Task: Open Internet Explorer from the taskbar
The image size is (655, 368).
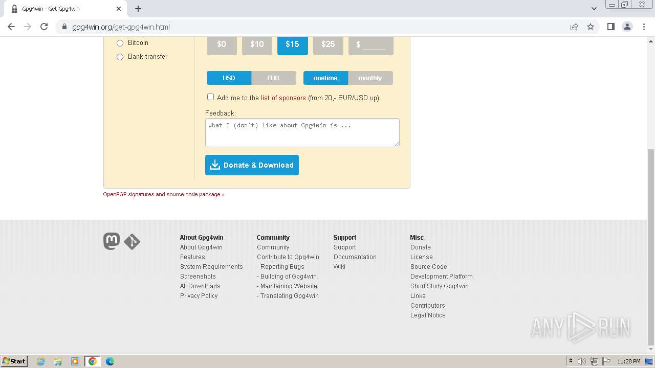Action: coord(41,361)
